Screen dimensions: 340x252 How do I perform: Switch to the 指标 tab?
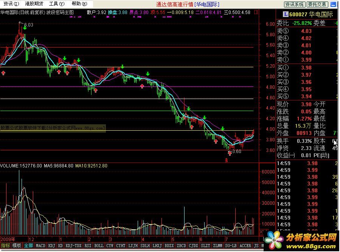point(5,246)
